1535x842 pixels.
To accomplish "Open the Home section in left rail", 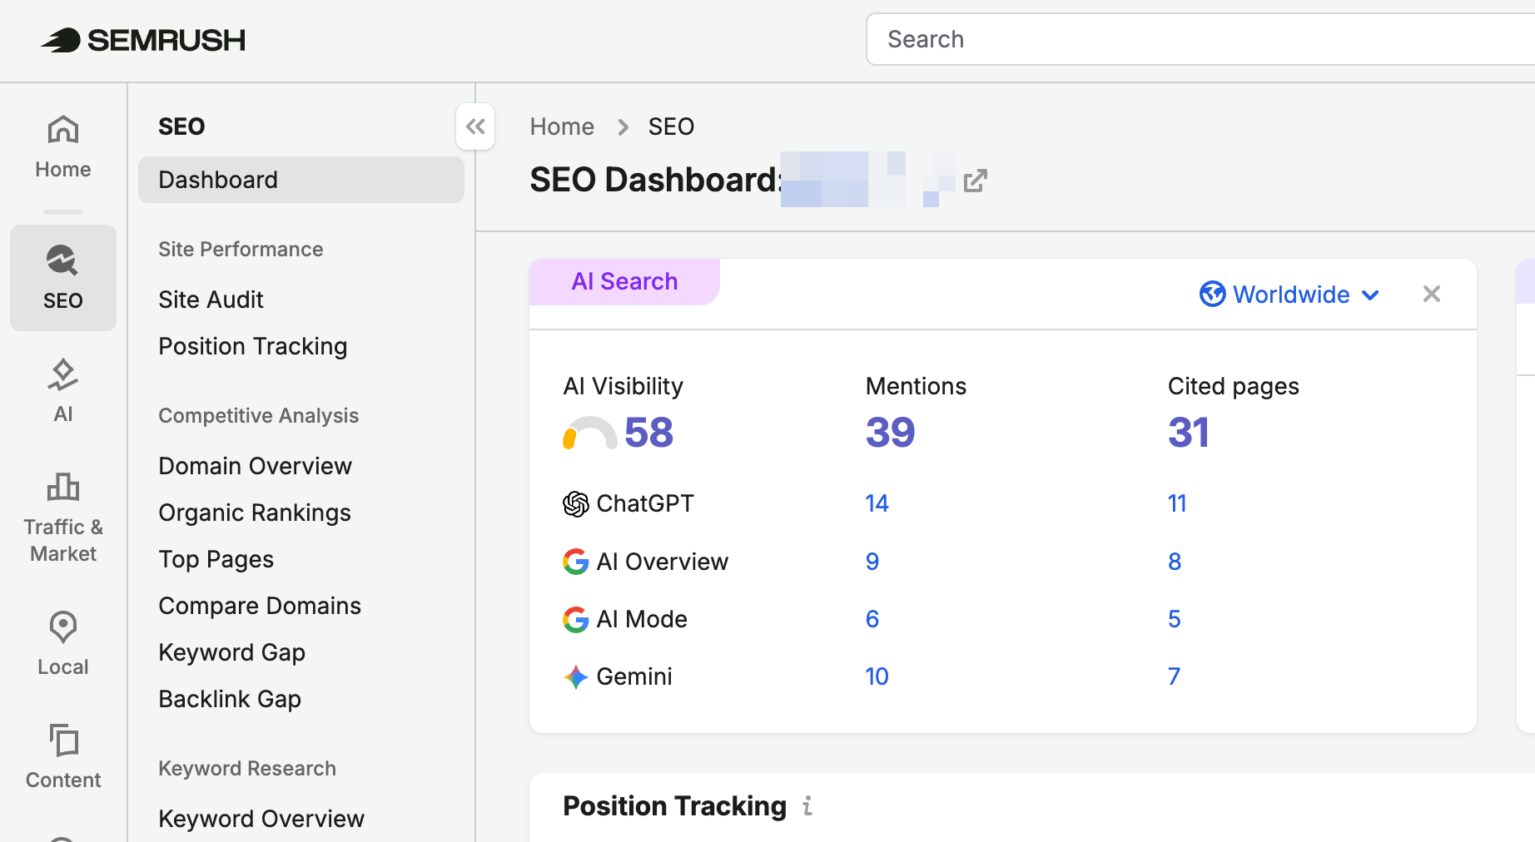I will click(x=63, y=147).
